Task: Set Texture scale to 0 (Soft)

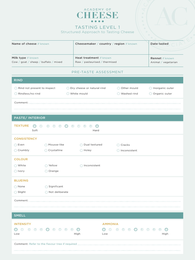Action: tap(35, 126)
